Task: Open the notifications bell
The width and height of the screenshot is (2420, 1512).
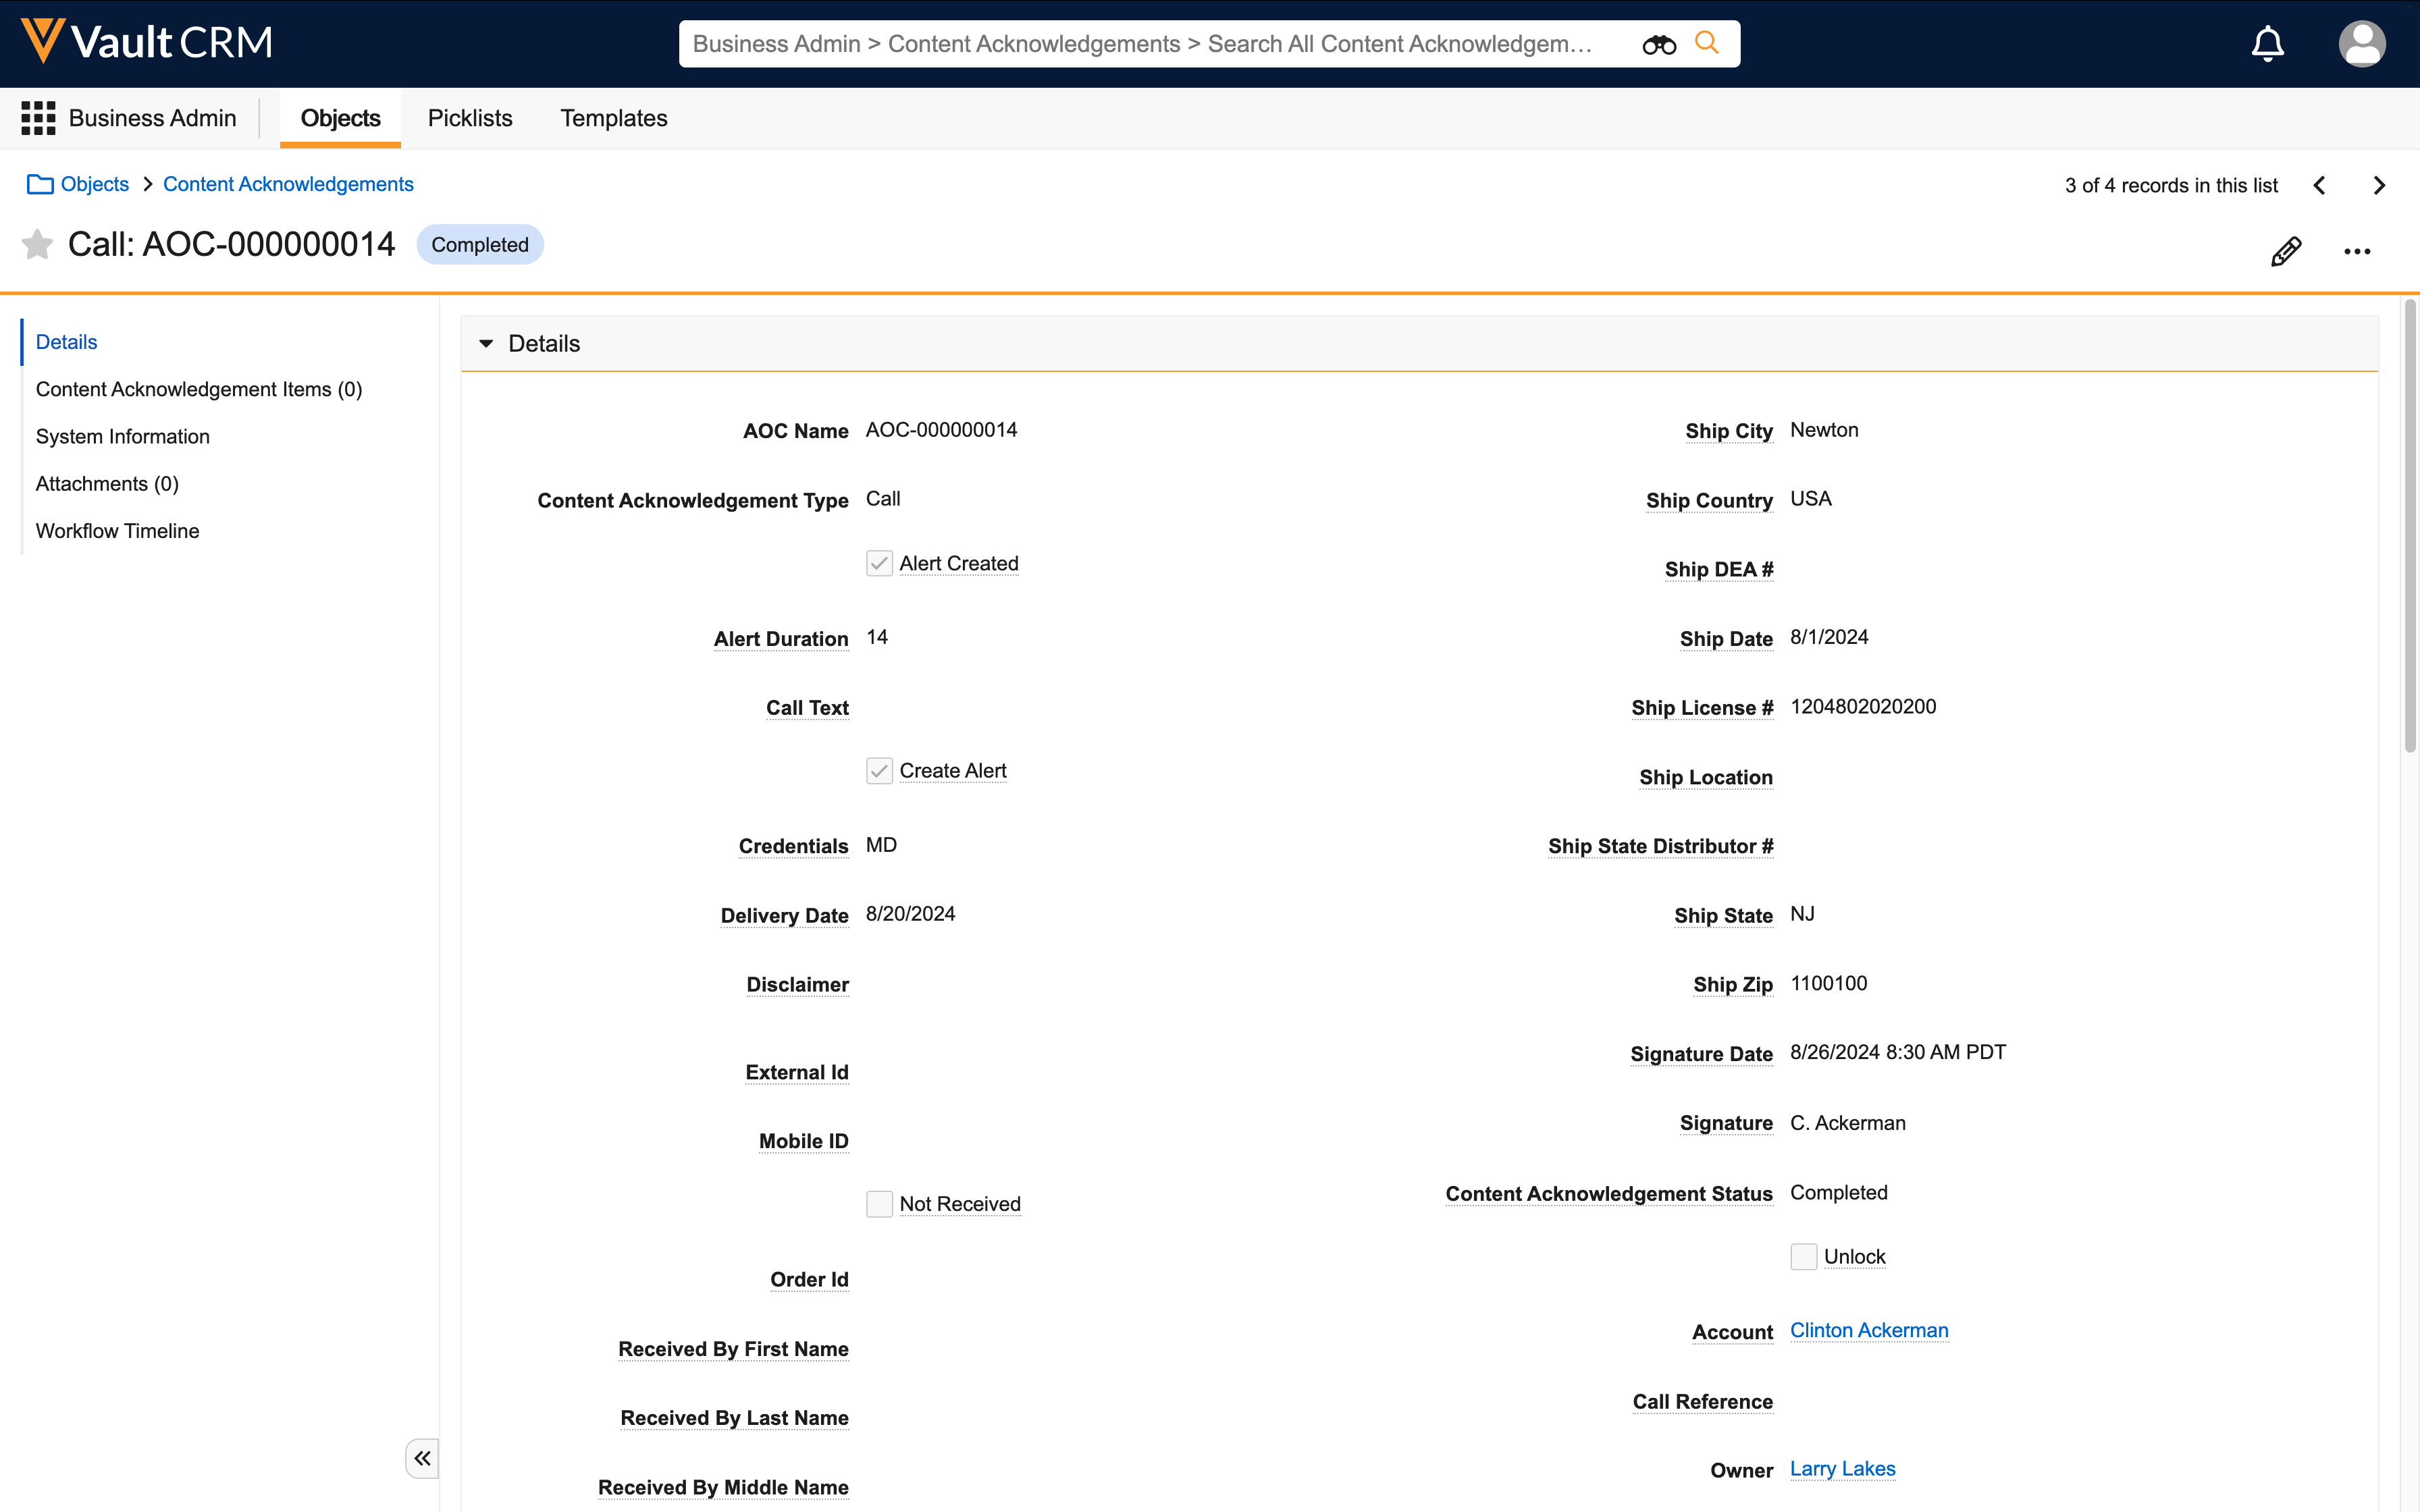Action: (x=2267, y=44)
